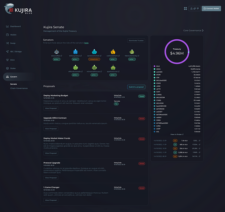
Task: Select offendcoveralls senator robot avatar
Action: pyautogui.click(x=75, y=67)
